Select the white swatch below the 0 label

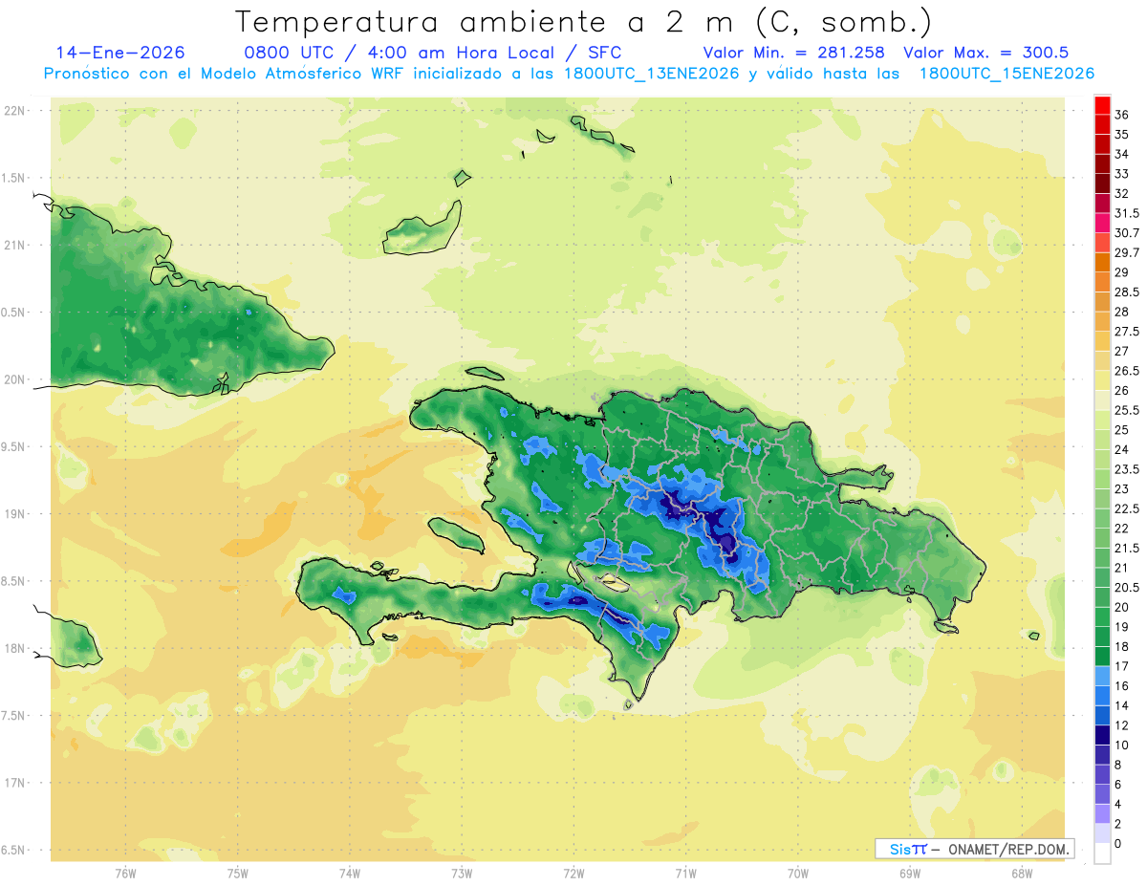pyautogui.click(x=1102, y=853)
